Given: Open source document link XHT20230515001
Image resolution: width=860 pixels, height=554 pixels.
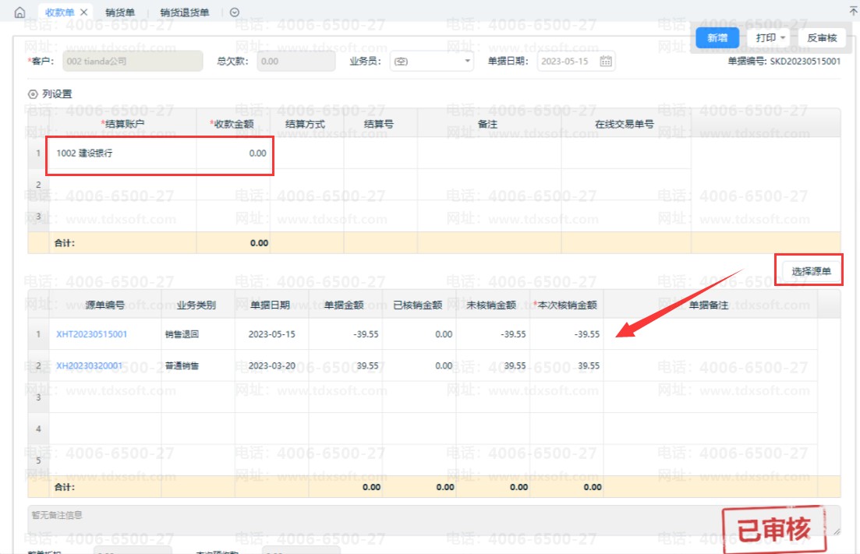Looking at the screenshot, I should (x=91, y=334).
